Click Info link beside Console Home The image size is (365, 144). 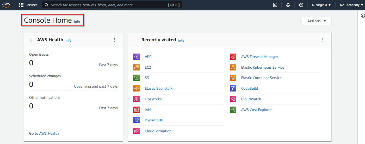point(77,22)
